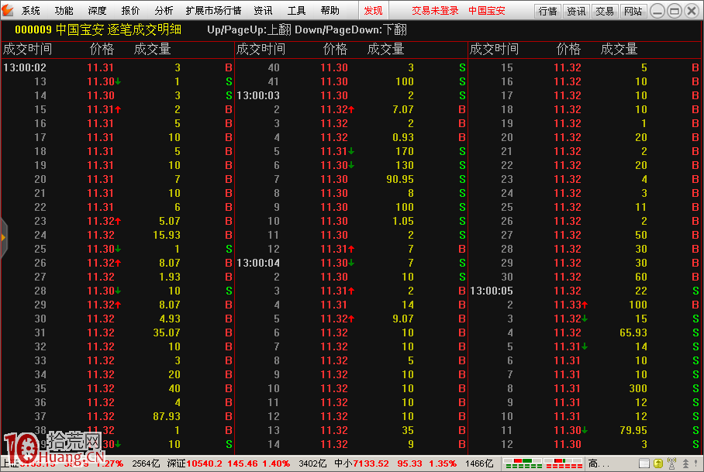Open the 系统 menu
Image resolution: width=704 pixels, height=472 pixels.
point(30,10)
